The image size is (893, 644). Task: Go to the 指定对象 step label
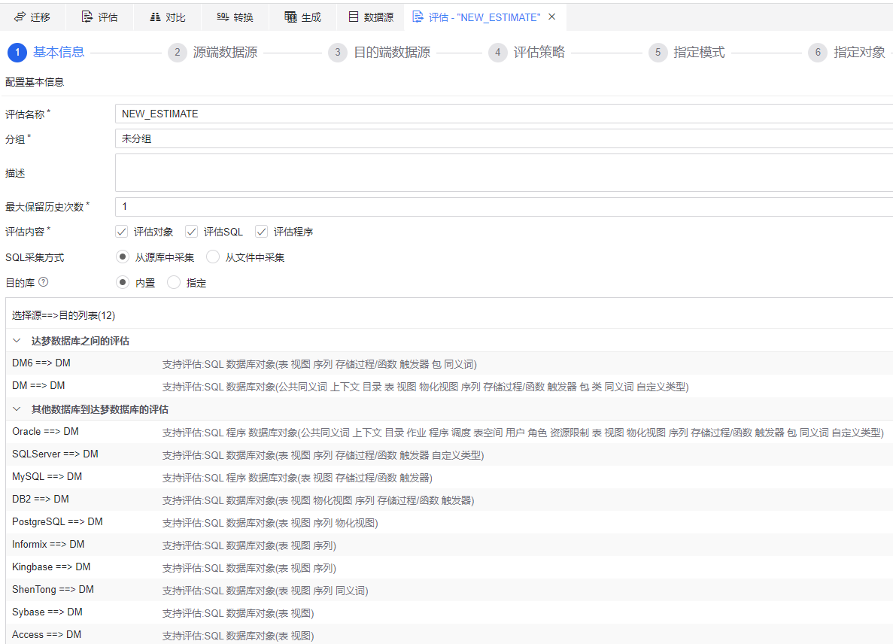(x=859, y=53)
